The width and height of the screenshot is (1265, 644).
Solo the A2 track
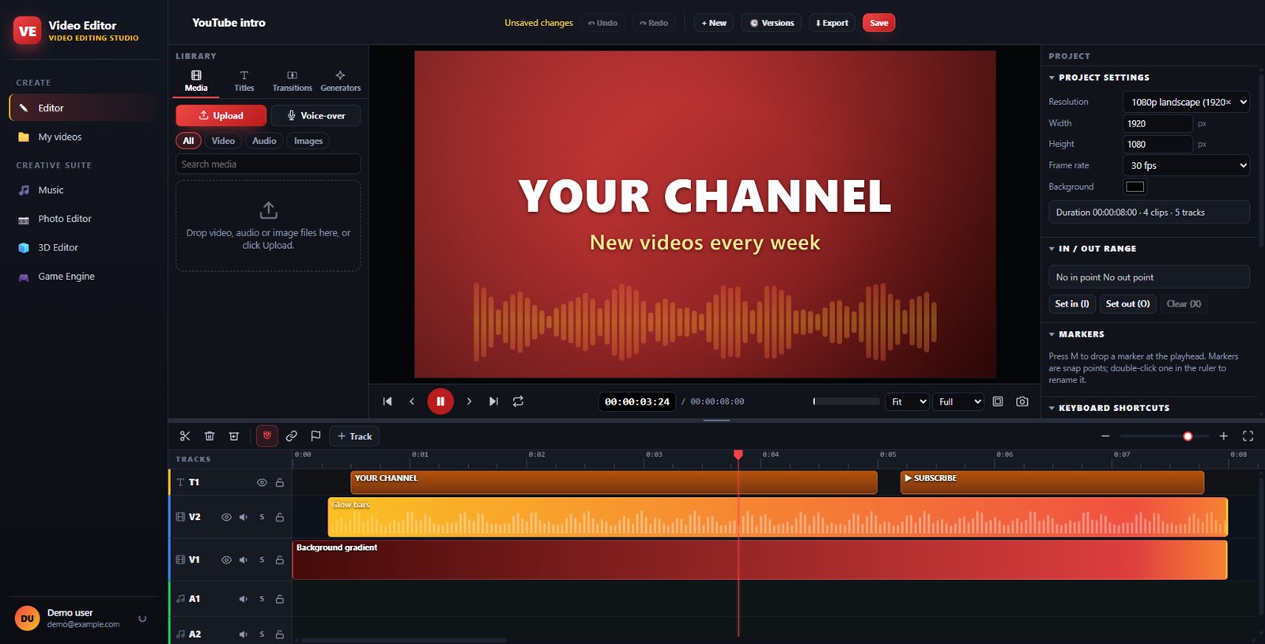pos(262,635)
